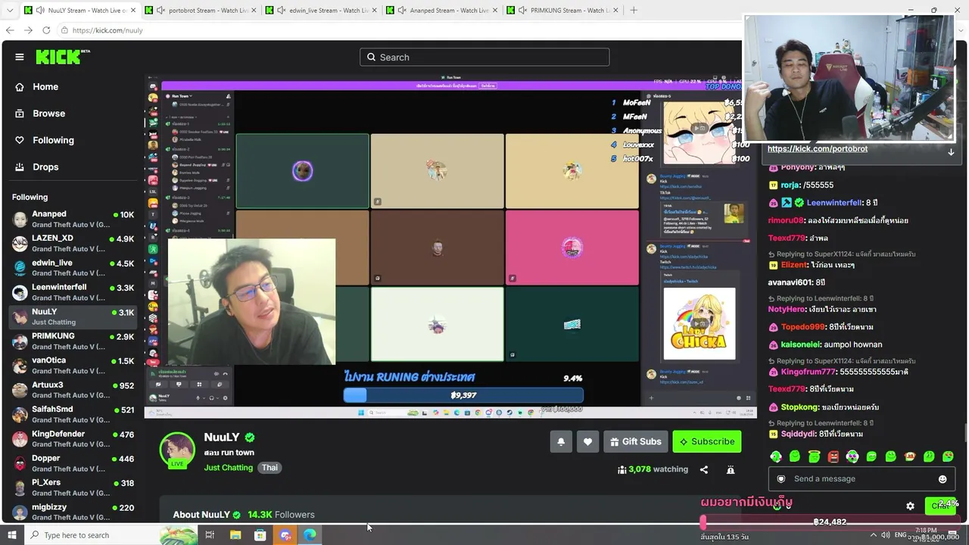Open Dopper's channel in sidebar

(73, 463)
